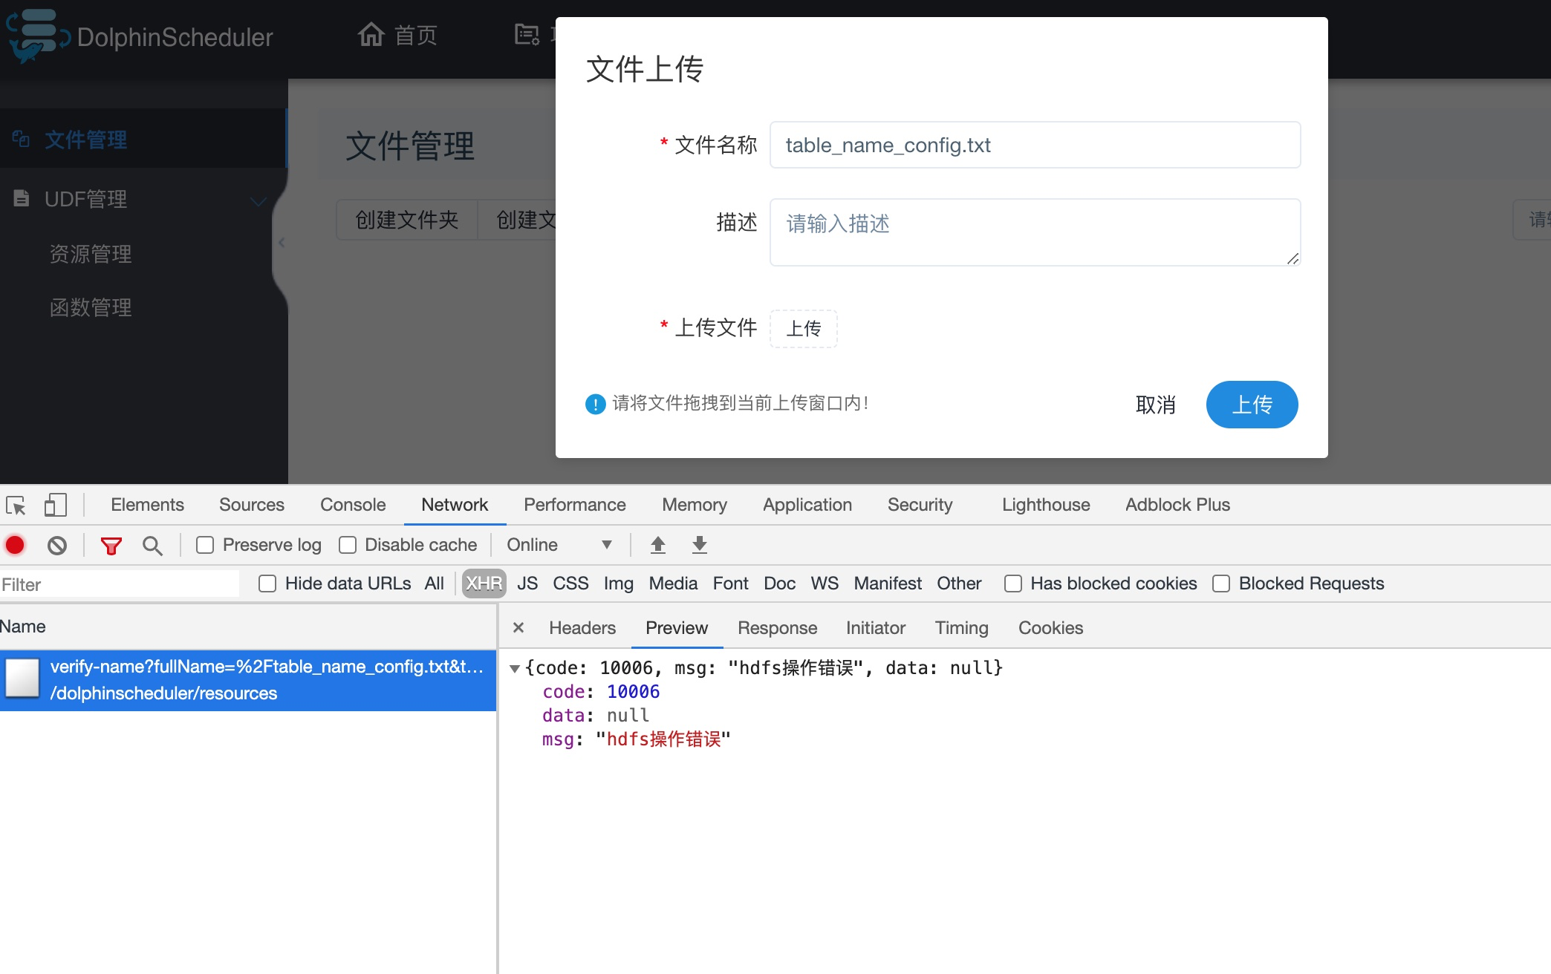Toggle the device toolbar in DevTools
This screenshot has width=1551, height=974.
click(x=54, y=505)
